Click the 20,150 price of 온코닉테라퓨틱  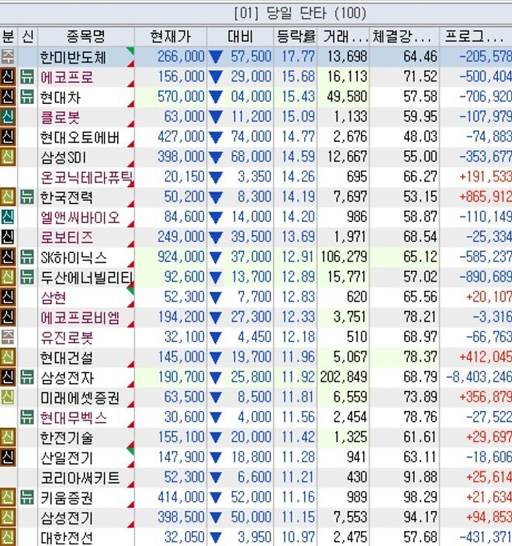click(185, 177)
